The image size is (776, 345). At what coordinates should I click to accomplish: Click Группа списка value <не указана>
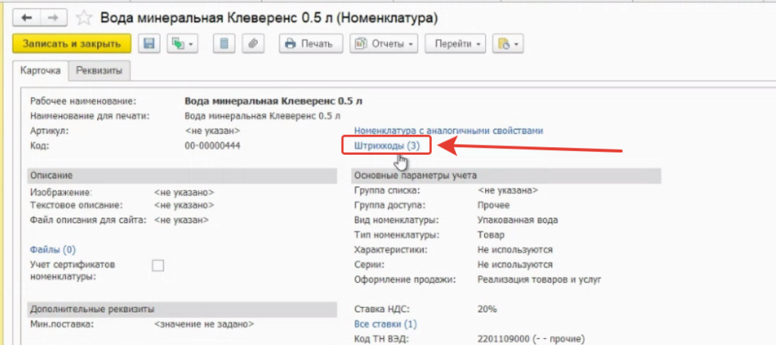pyautogui.click(x=507, y=190)
